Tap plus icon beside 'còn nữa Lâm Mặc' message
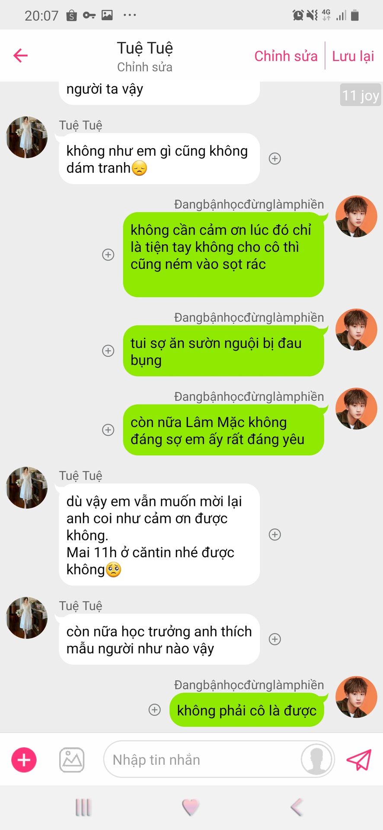383x830 pixels. (x=108, y=430)
